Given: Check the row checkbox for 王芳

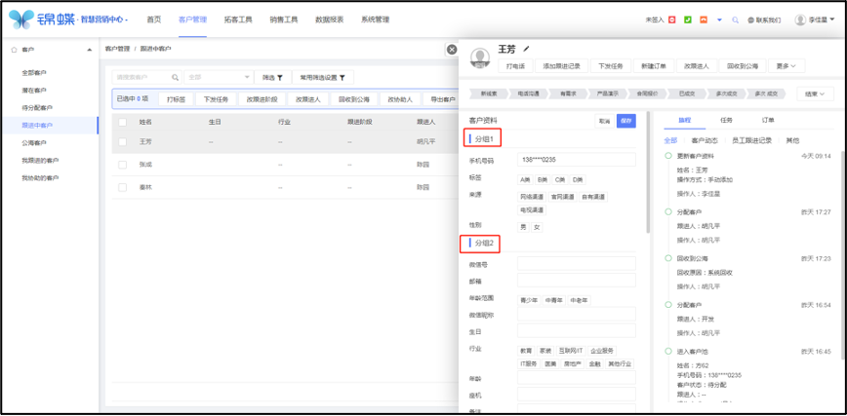Looking at the screenshot, I should click(x=123, y=142).
